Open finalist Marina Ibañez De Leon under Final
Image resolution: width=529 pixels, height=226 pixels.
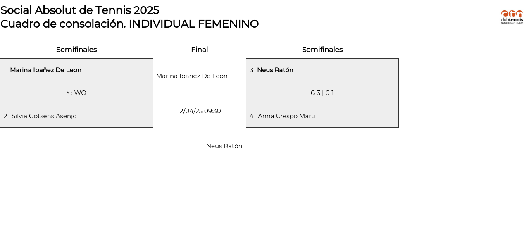[192, 76]
